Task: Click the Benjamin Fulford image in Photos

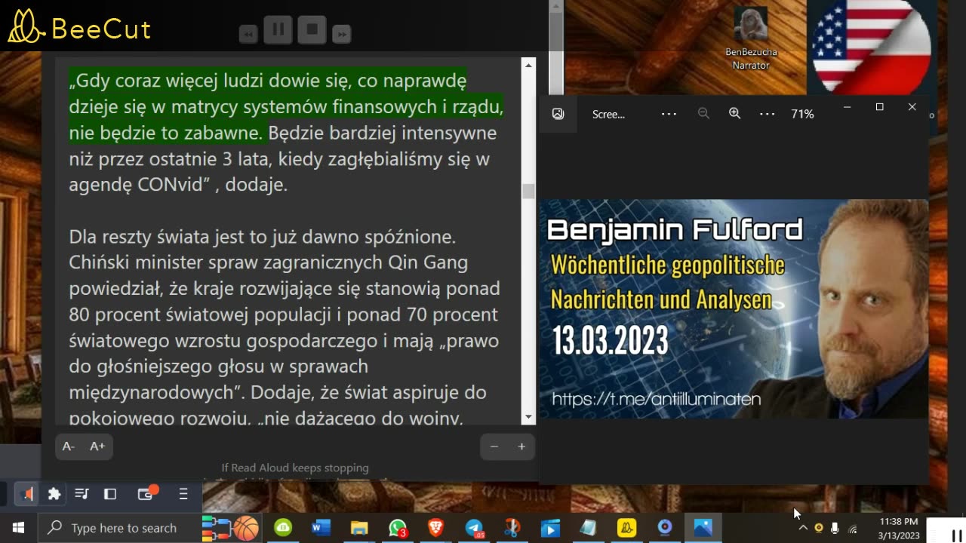Action: pos(734,308)
